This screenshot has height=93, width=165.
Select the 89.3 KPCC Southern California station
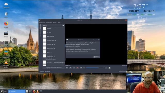click(54, 62)
